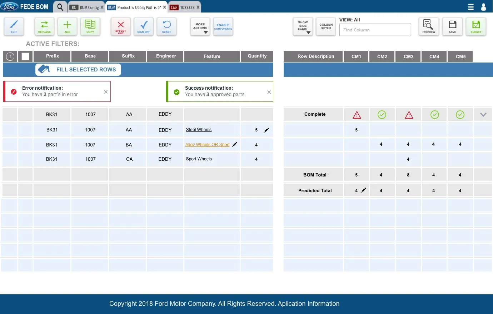Viewport: 493px width, 314px height.
Task: Click the Base column header
Action: [x=90, y=56]
